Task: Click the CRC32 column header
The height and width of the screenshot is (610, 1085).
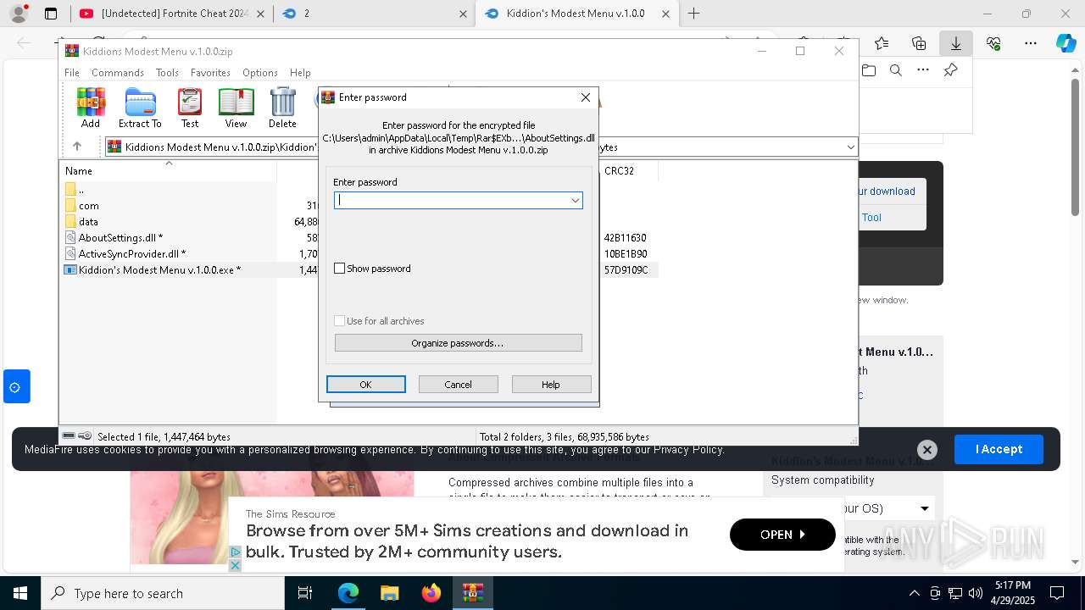Action: [627, 171]
